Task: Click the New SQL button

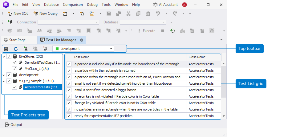Action: [18, 14]
